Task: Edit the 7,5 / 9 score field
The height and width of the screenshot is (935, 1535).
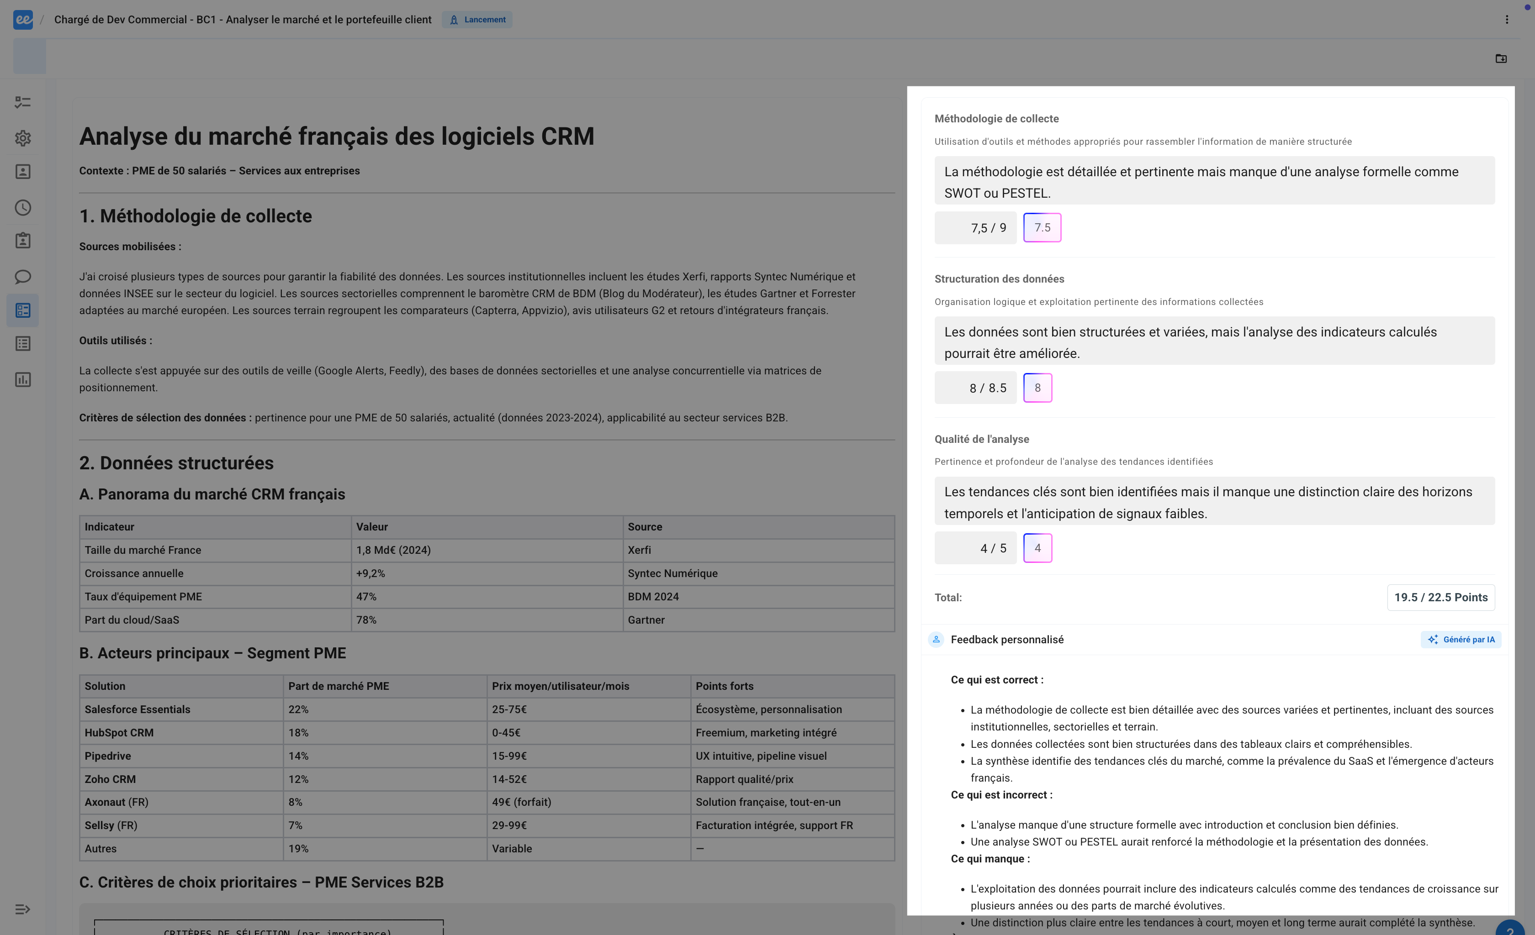Action: point(975,228)
